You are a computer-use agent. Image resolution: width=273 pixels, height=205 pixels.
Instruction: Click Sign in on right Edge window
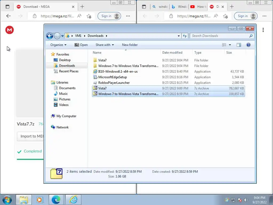click(246, 16)
